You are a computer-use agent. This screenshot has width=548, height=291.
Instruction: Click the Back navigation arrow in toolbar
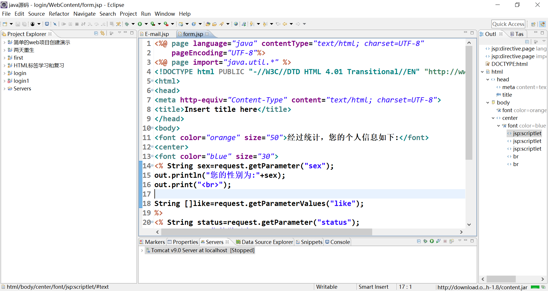click(x=285, y=24)
